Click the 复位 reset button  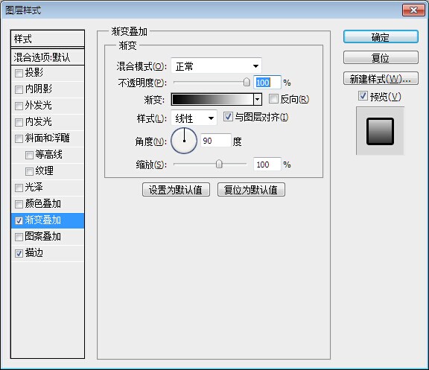click(x=381, y=58)
